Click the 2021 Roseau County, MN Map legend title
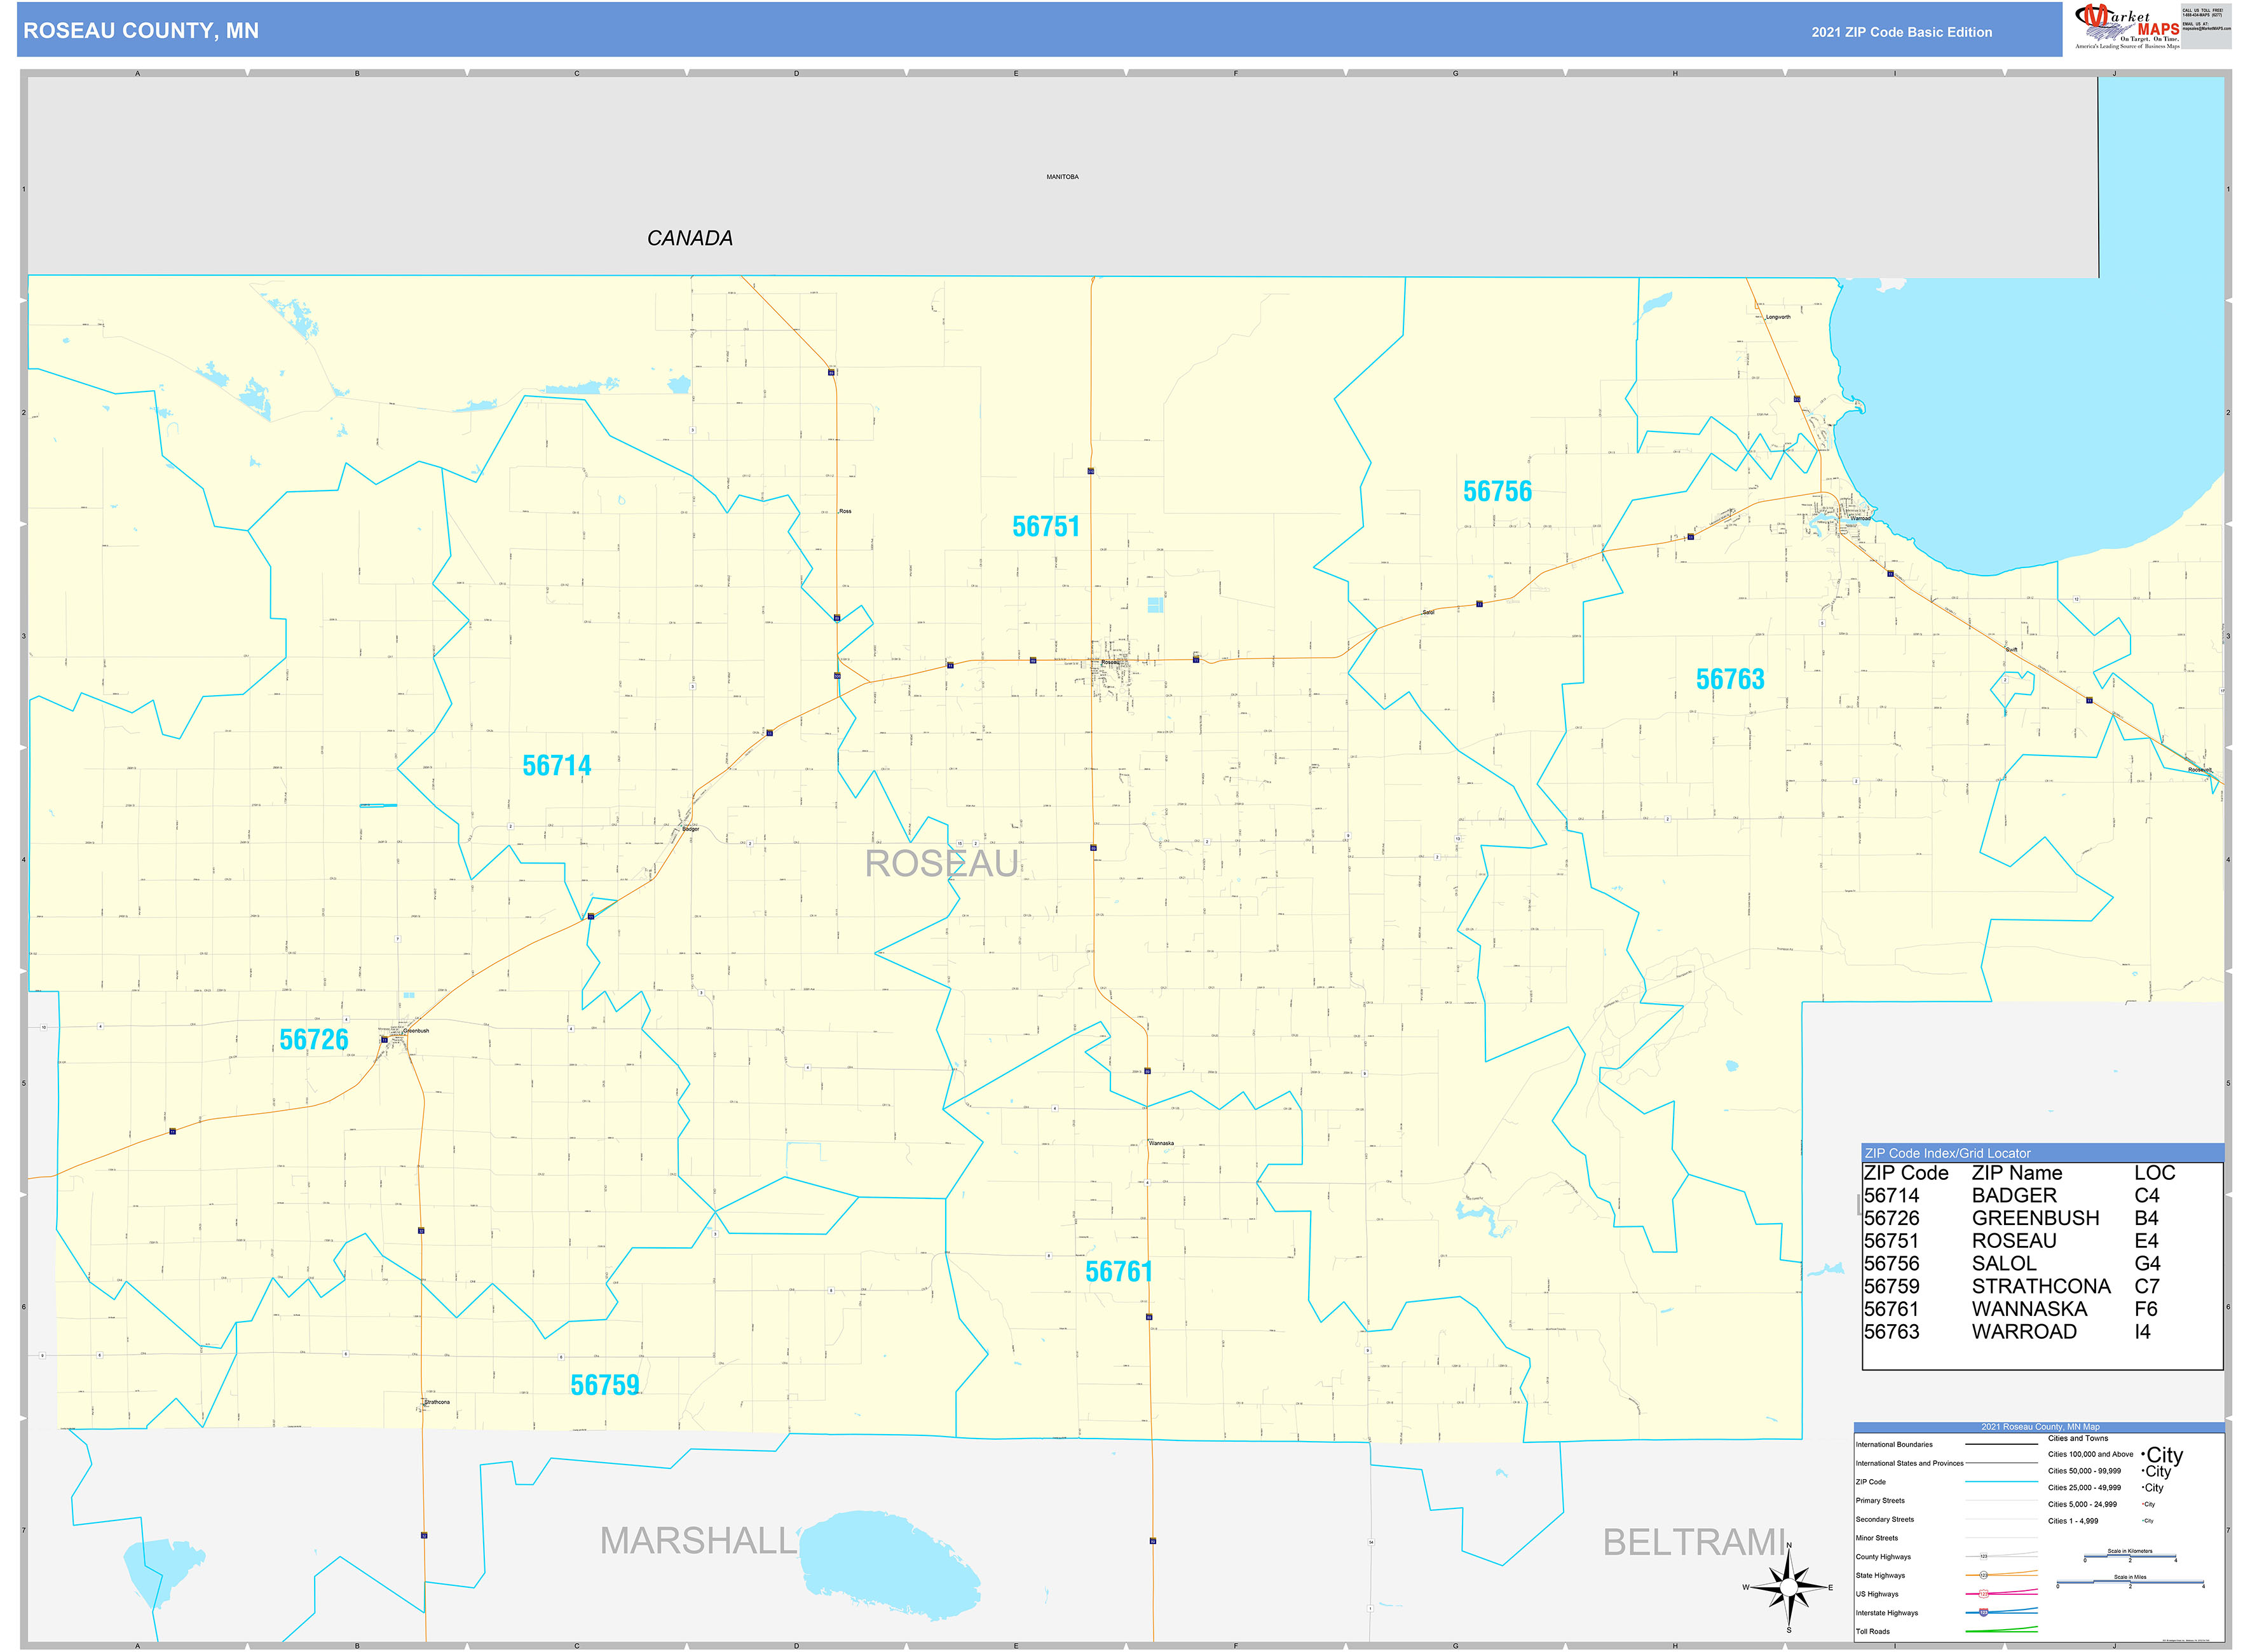 pos(2041,1427)
